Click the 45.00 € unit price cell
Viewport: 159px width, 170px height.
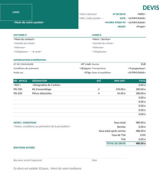click(121, 93)
